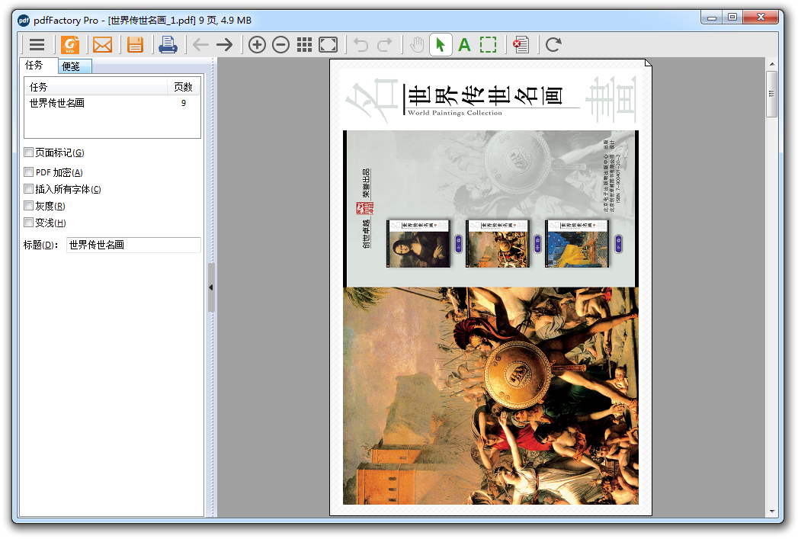Click the 页数 column header

183,87
